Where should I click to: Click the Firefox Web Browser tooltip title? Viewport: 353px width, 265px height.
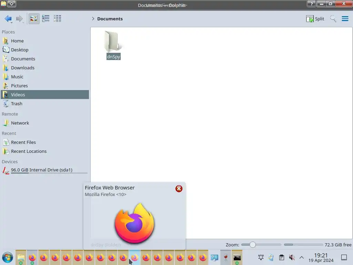(110, 188)
